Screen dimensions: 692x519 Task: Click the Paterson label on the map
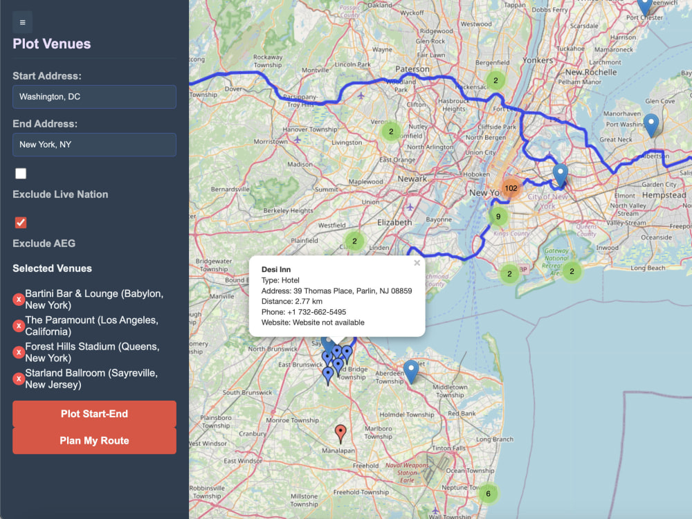coord(412,69)
